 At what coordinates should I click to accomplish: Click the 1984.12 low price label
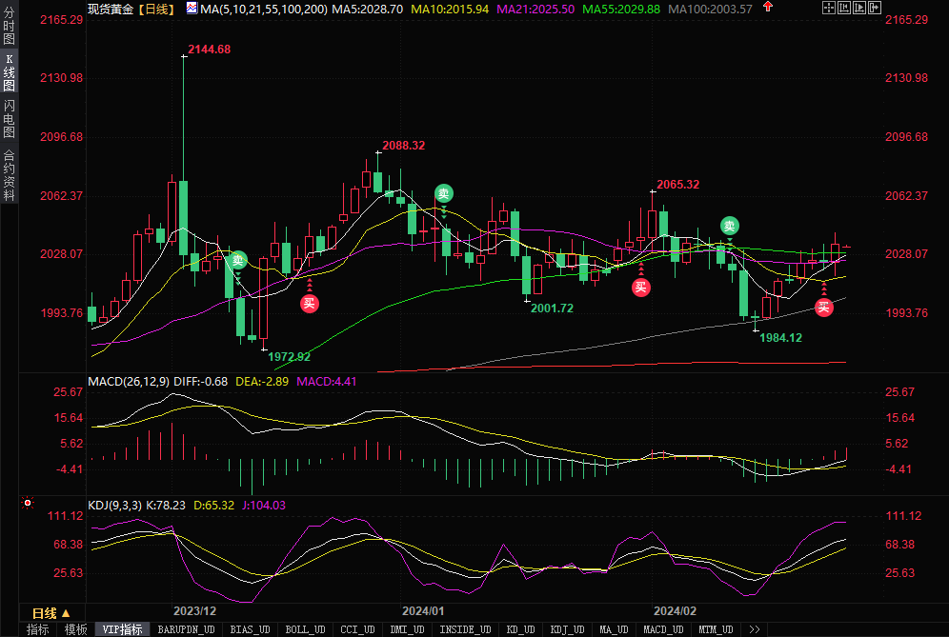click(x=780, y=338)
